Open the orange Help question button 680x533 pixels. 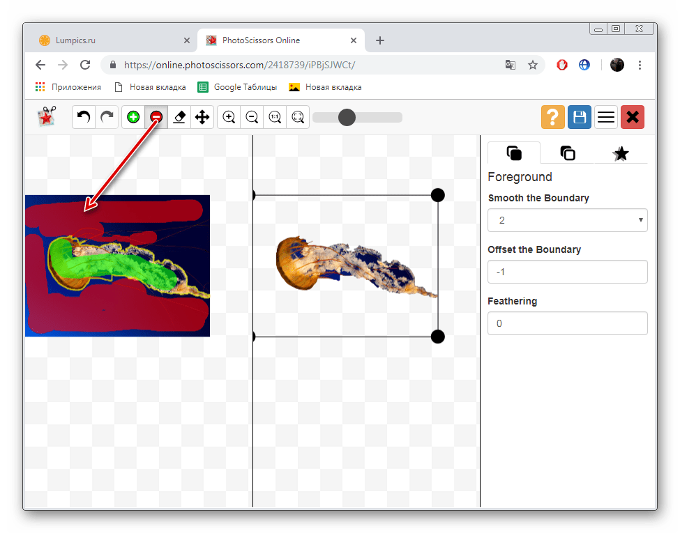coord(552,117)
